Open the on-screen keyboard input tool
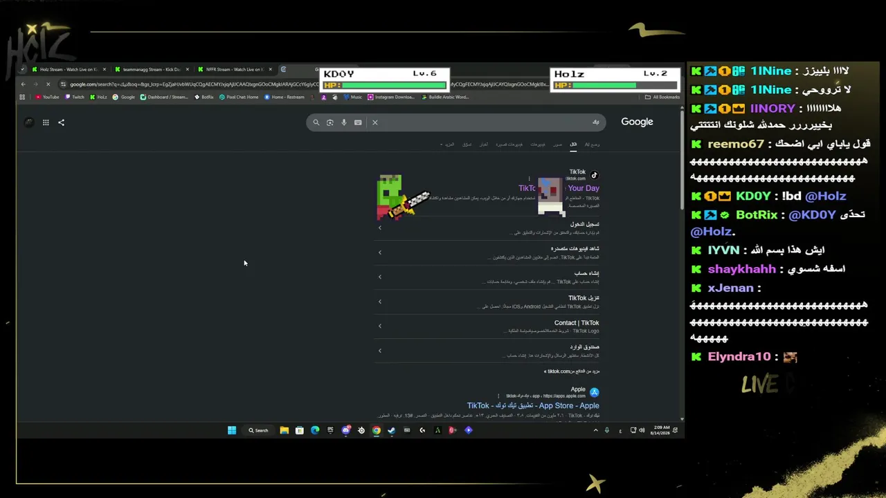The width and height of the screenshot is (886, 498). tap(358, 122)
